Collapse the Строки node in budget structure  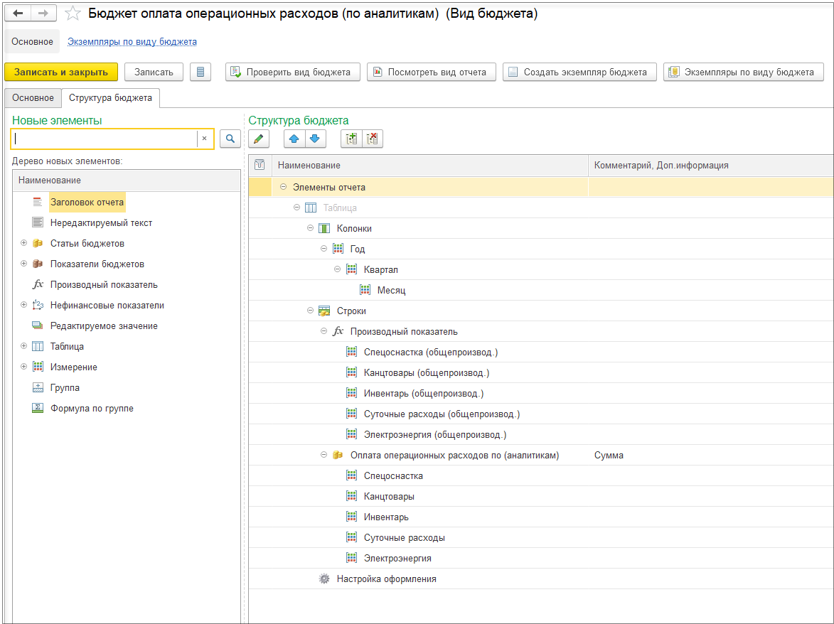310,311
